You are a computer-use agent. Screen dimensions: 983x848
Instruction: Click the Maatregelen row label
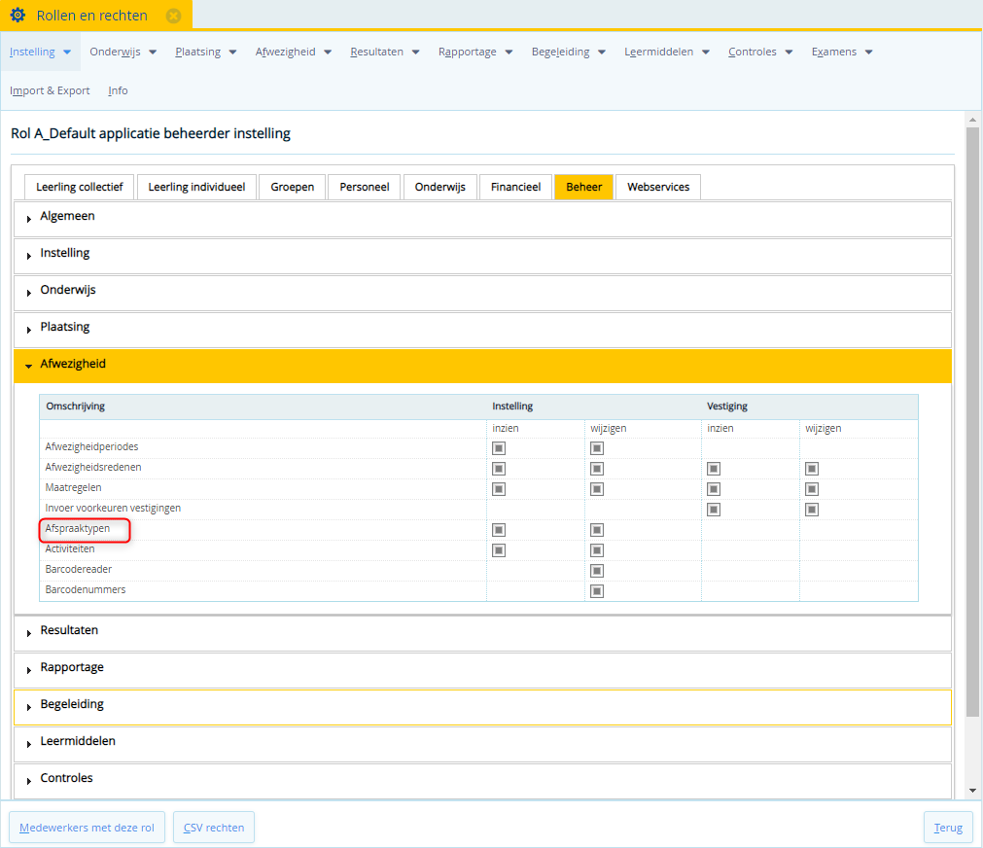point(73,487)
